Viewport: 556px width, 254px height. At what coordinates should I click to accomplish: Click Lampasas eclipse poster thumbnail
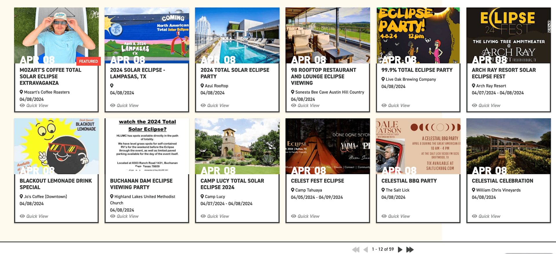tap(147, 35)
